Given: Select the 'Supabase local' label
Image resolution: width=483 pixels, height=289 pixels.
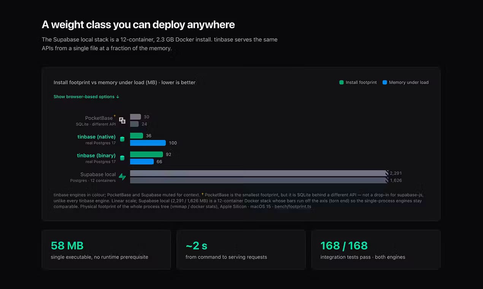Looking at the screenshot, I should coord(98,174).
